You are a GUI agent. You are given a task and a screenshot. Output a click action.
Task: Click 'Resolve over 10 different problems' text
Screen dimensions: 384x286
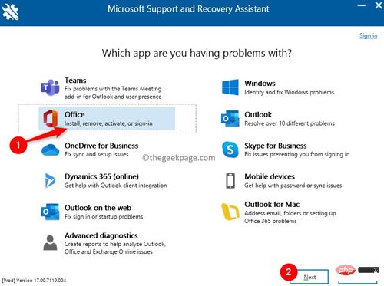pyautogui.click(x=290, y=123)
